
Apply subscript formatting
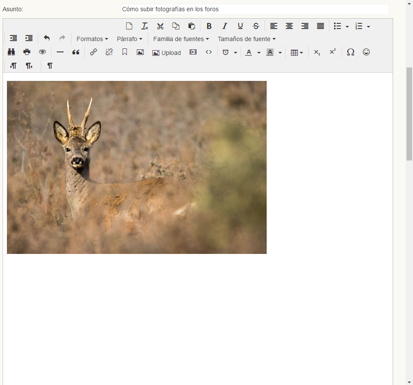coord(317,52)
